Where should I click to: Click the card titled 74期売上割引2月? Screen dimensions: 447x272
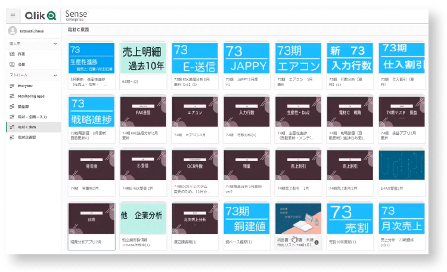click(350, 172)
